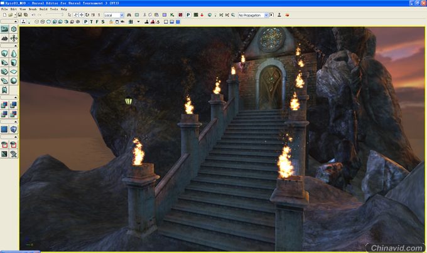Switch viewport to Wireframe mode

pos(43,22)
